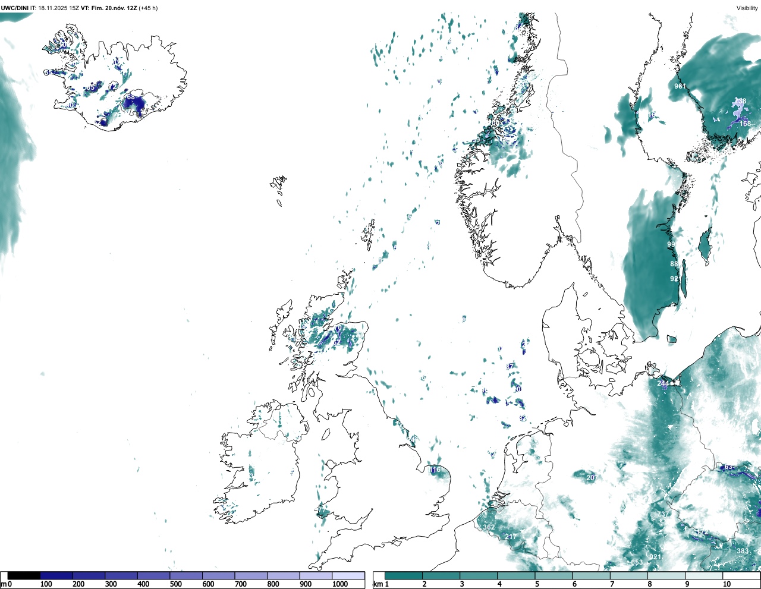
Task: Click the 116 value in East Anglia
Action: point(435,470)
